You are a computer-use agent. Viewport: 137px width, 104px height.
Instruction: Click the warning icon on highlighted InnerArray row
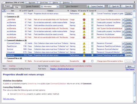click(84, 55)
